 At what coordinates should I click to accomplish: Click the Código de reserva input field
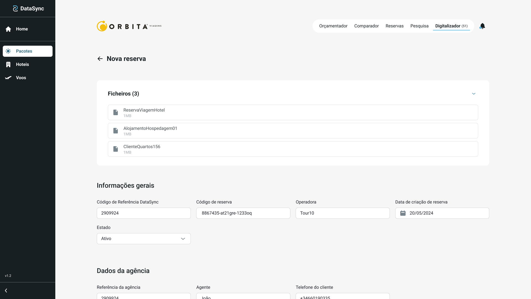[x=243, y=213]
